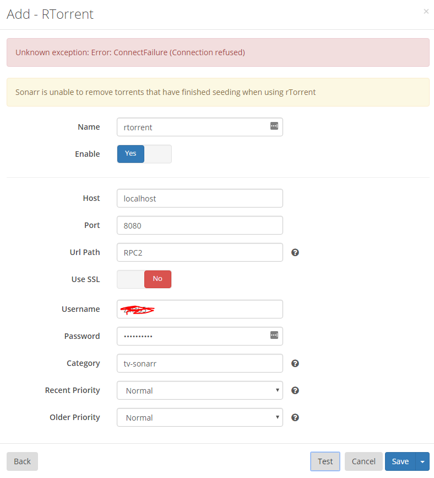Click the Use SSL label
434x478 pixels.
[x=85, y=279]
